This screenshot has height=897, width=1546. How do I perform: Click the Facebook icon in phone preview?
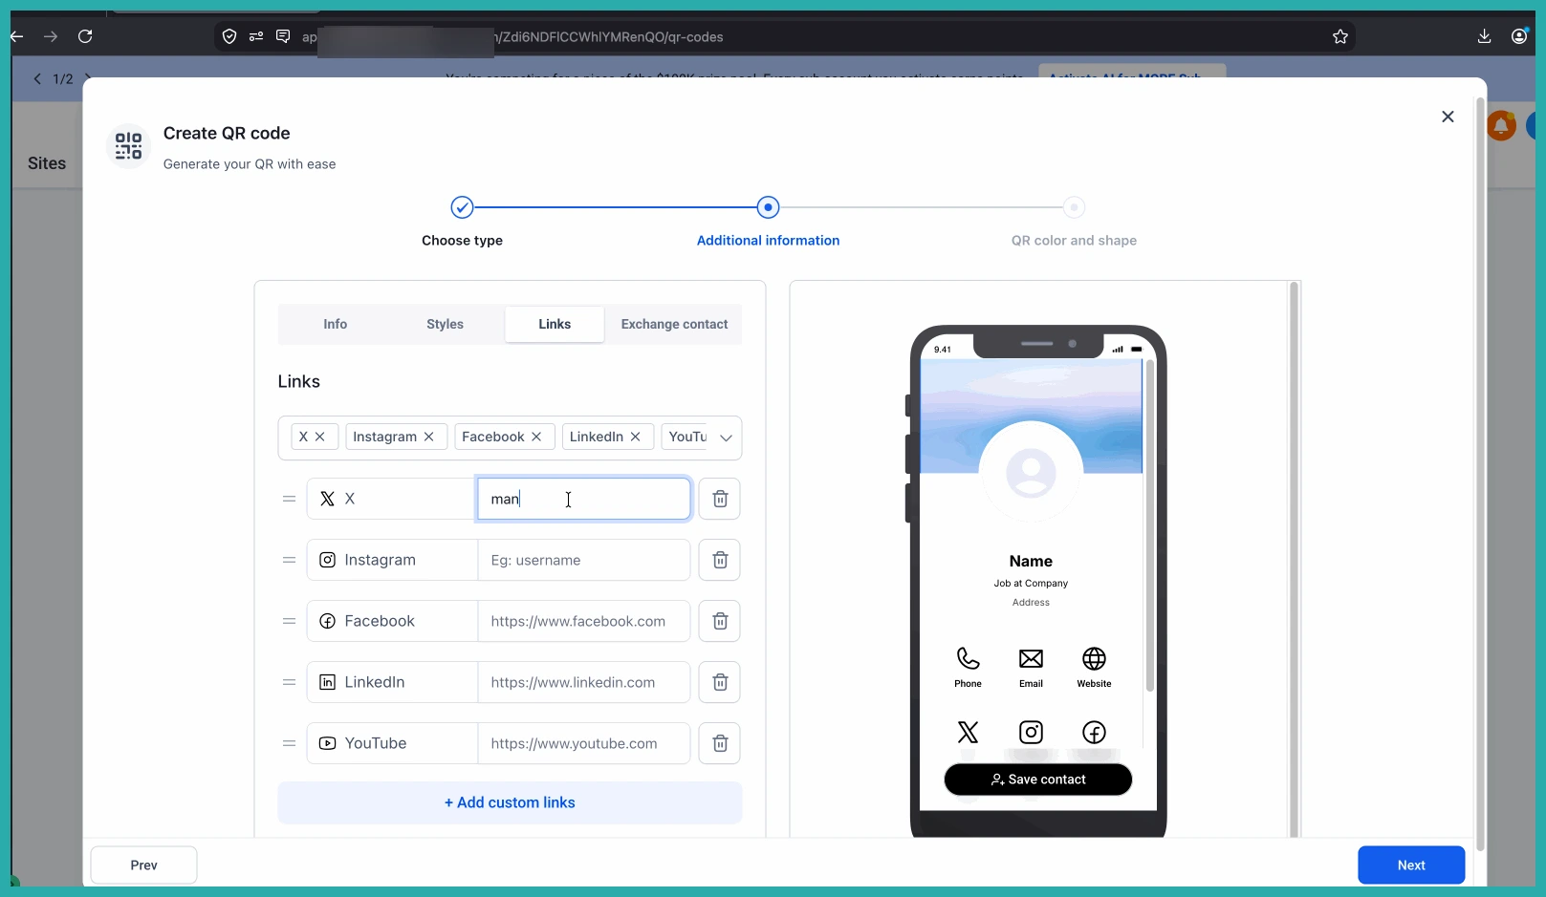[1094, 732]
